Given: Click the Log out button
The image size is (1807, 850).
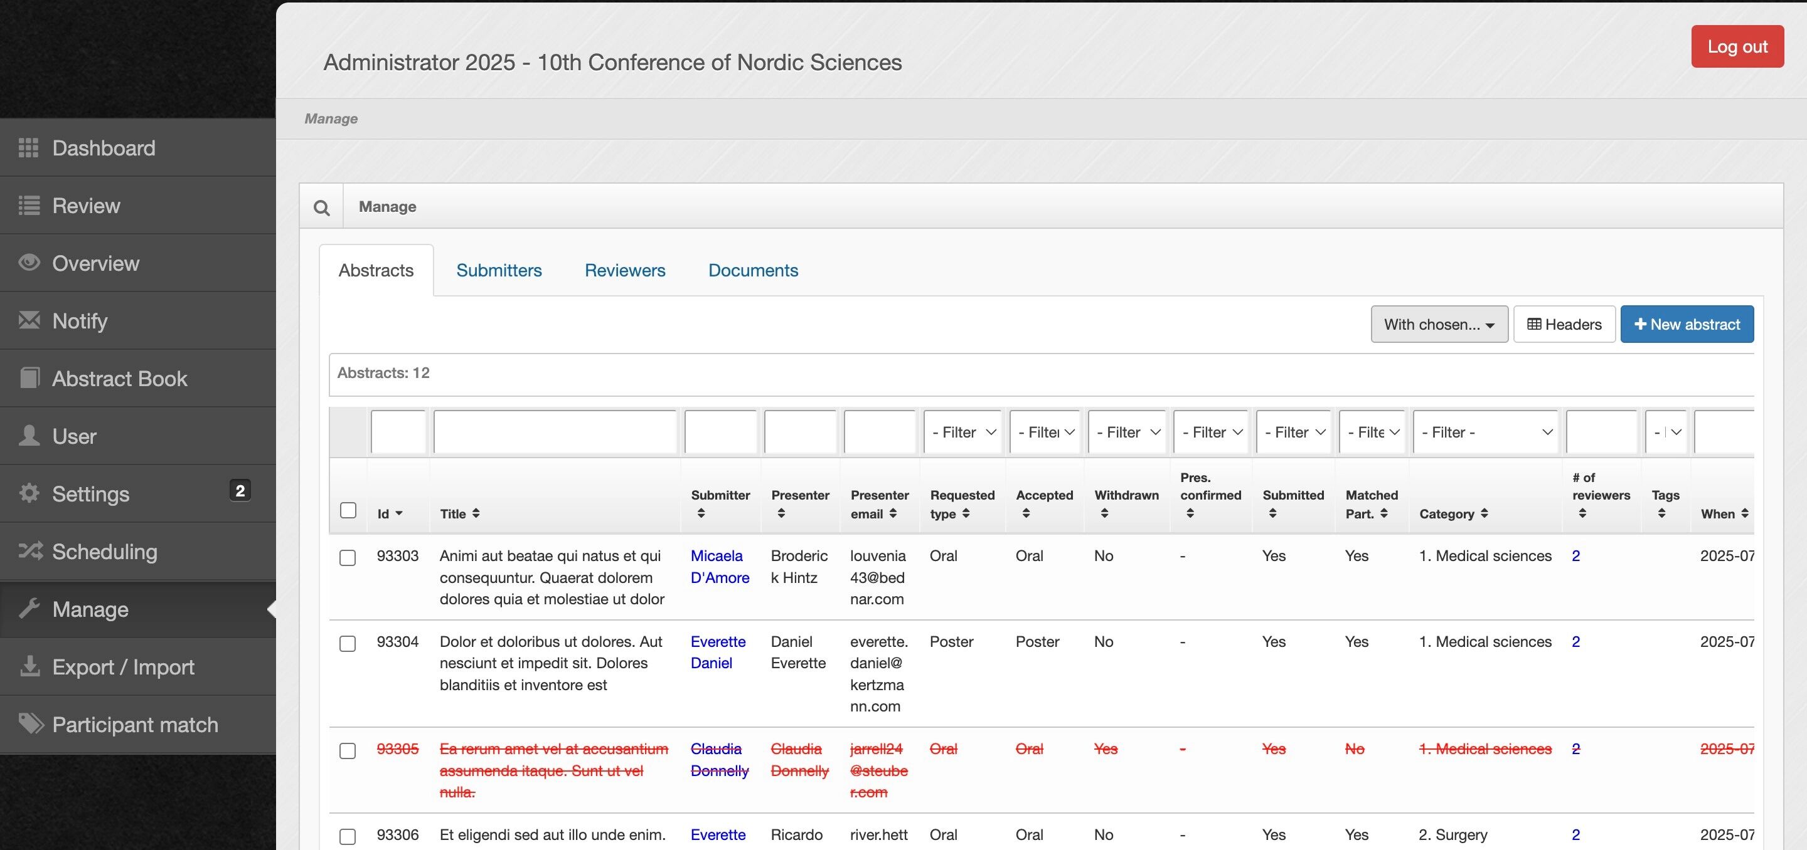Looking at the screenshot, I should [1736, 47].
